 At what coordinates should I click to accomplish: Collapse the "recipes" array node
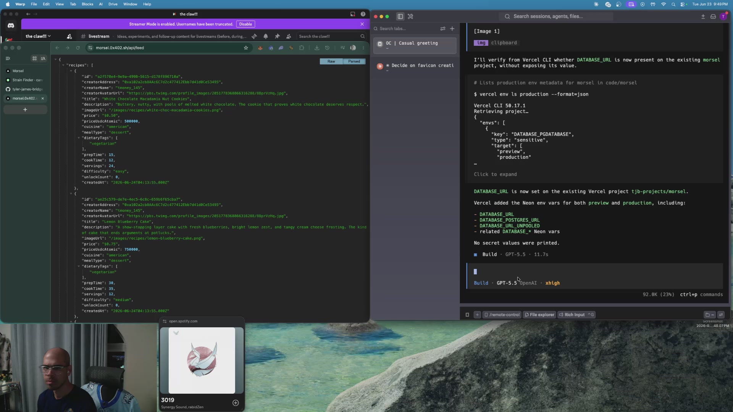pos(63,65)
